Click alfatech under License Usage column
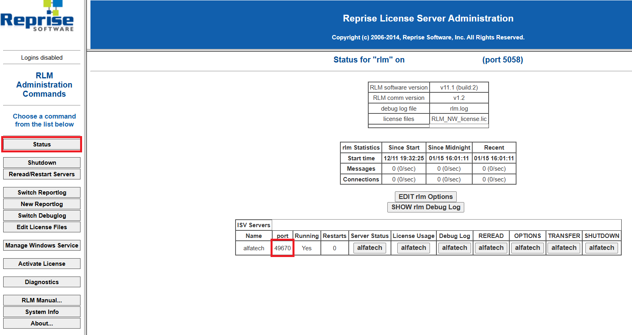Screen dimensions: 632x335 [x=413, y=248]
